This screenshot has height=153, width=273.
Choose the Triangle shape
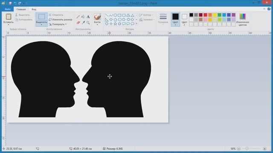tap(133, 15)
